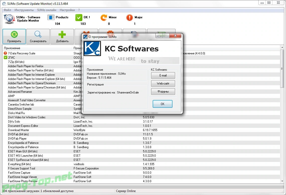Screen dimensions: 286x195
Task: Select the DjVu Solo row
Action: (x=141, y=122)
